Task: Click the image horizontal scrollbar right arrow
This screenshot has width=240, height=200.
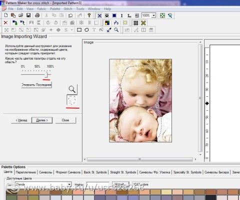Action: click(x=195, y=159)
